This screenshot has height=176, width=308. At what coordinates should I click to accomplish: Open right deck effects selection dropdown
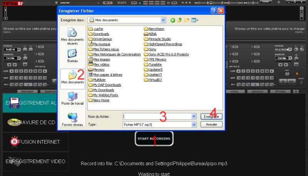[x=290, y=50]
